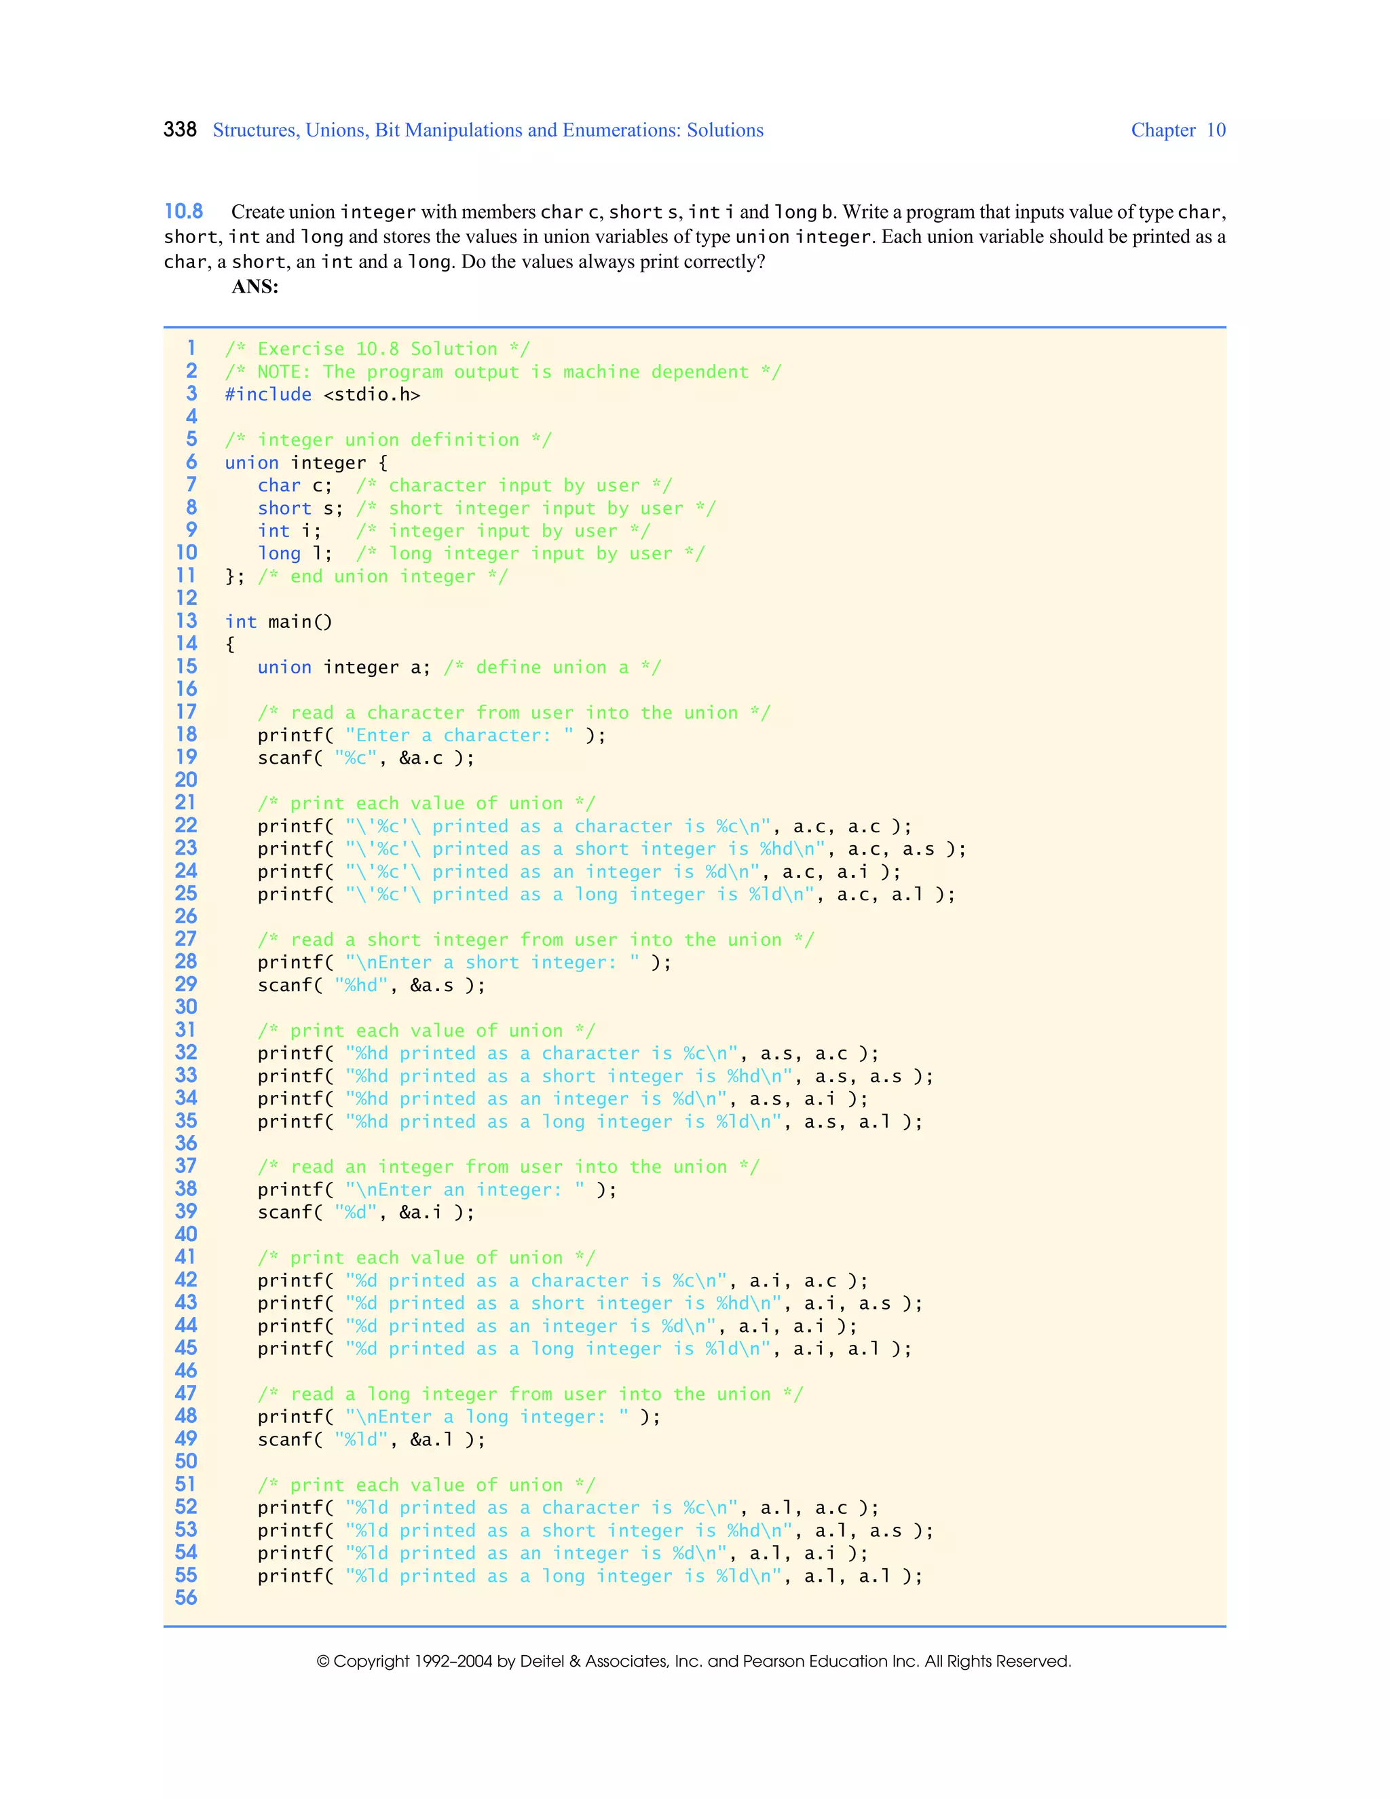Click the 'int i;' declaration
The width and height of the screenshot is (1390, 1799).
coord(290,532)
